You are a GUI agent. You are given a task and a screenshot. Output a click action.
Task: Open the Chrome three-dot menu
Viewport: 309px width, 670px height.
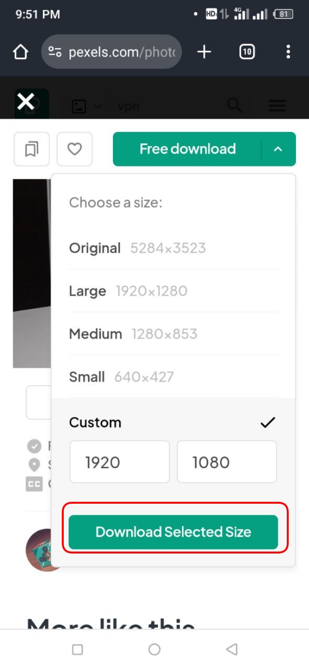288,52
